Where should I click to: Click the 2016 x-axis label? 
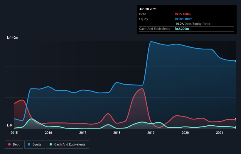coord(48,133)
